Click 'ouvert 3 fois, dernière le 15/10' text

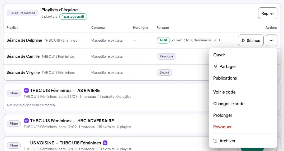tap(196, 40)
